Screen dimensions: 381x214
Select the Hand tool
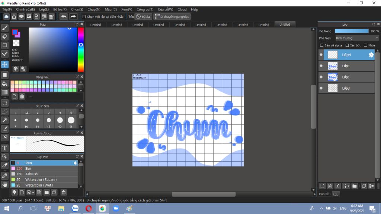tap(4, 184)
